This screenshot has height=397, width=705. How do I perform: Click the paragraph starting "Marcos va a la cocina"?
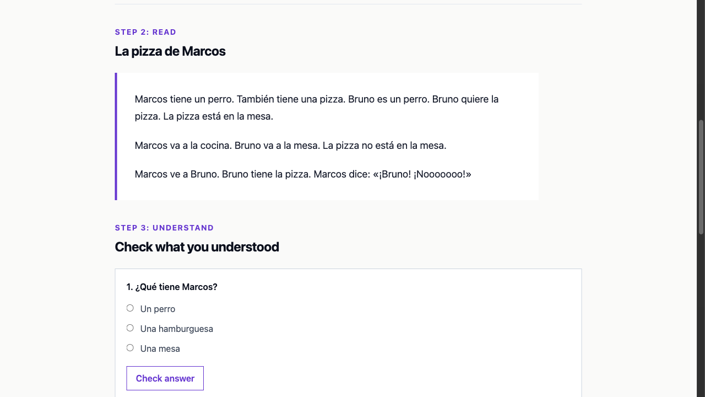(290, 146)
